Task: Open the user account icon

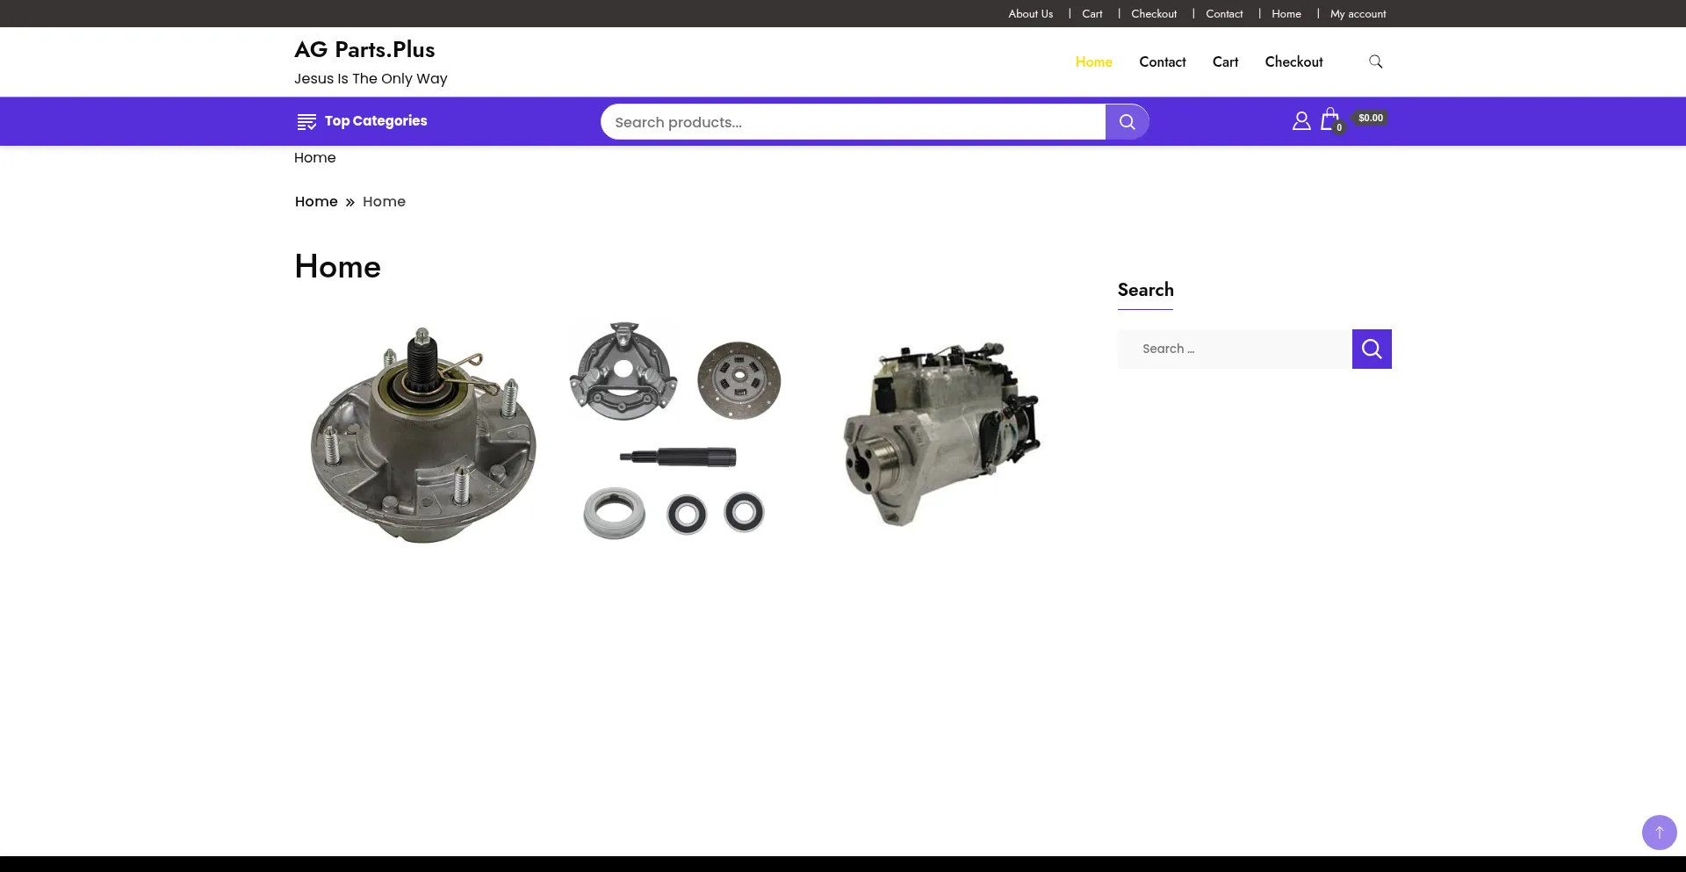Action: pos(1301,121)
